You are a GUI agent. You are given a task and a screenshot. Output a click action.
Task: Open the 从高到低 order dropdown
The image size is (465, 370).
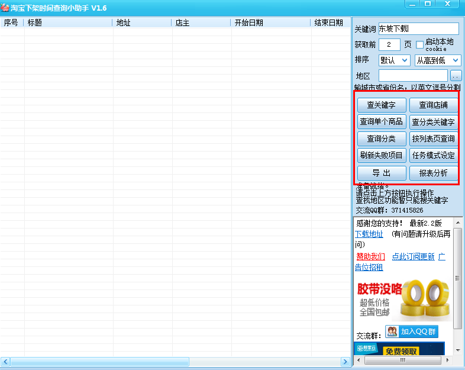click(438, 60)
